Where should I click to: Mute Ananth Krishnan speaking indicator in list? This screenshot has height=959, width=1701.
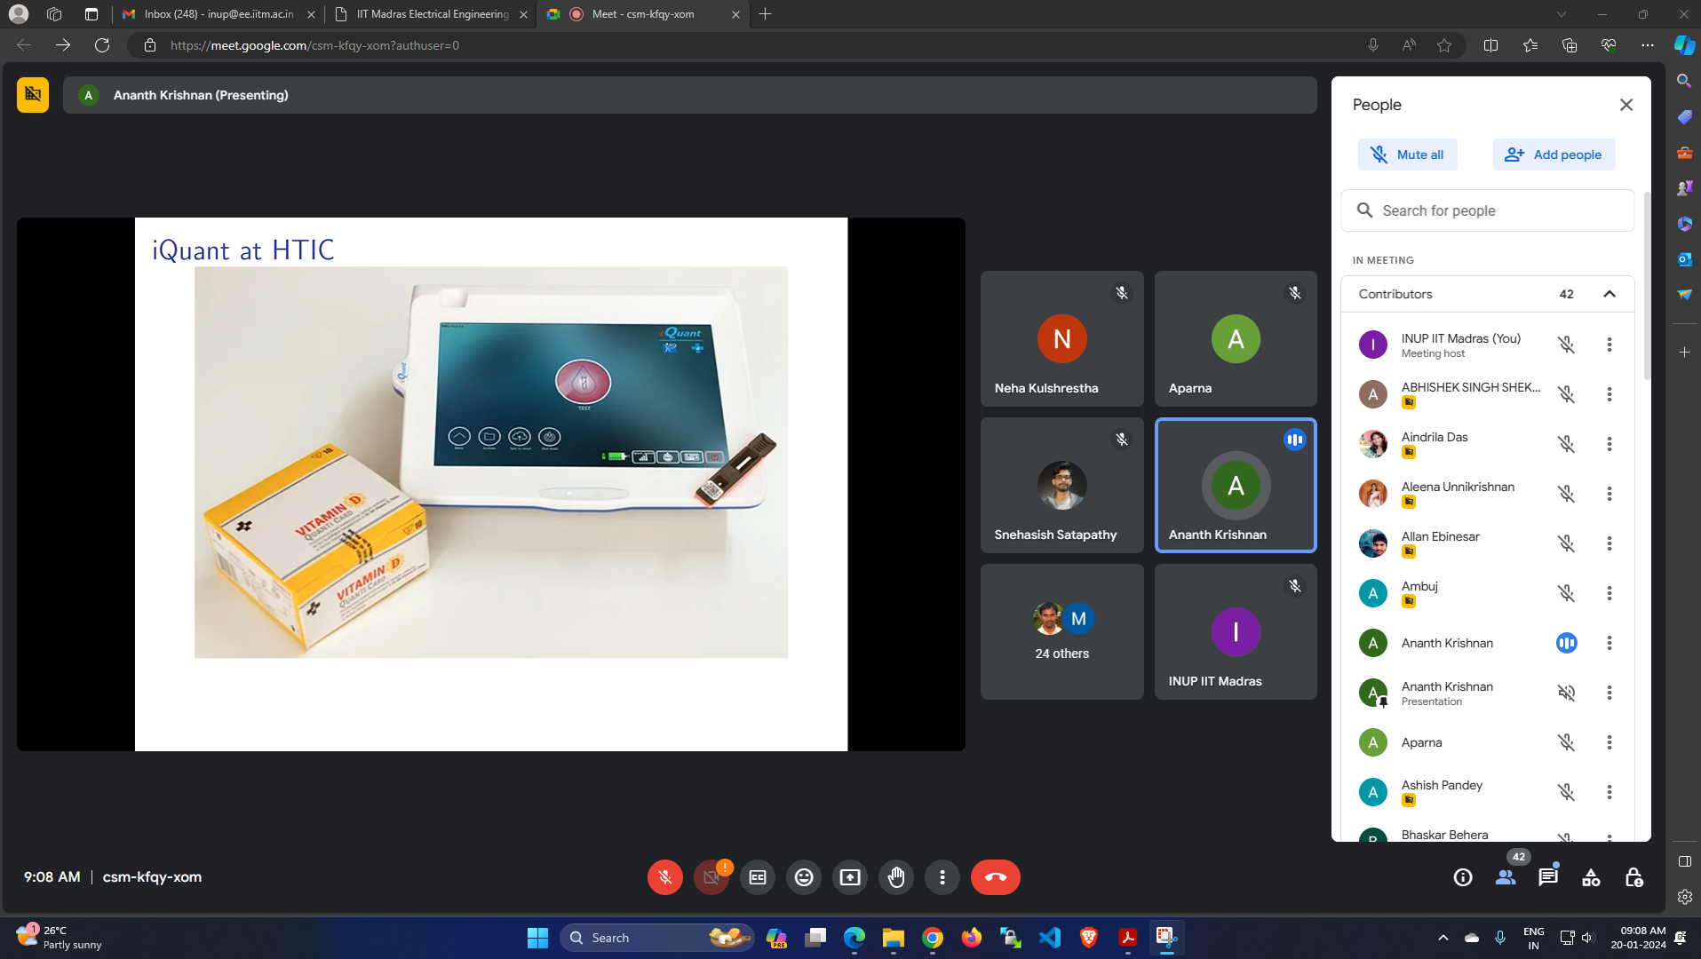pyautogui.click(x=1567, y=643)
